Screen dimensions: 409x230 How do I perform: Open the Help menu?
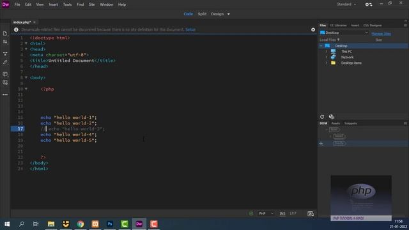[x=122, y=4]
